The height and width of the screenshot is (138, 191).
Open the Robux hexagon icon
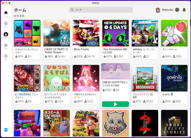tap(177, 10)
